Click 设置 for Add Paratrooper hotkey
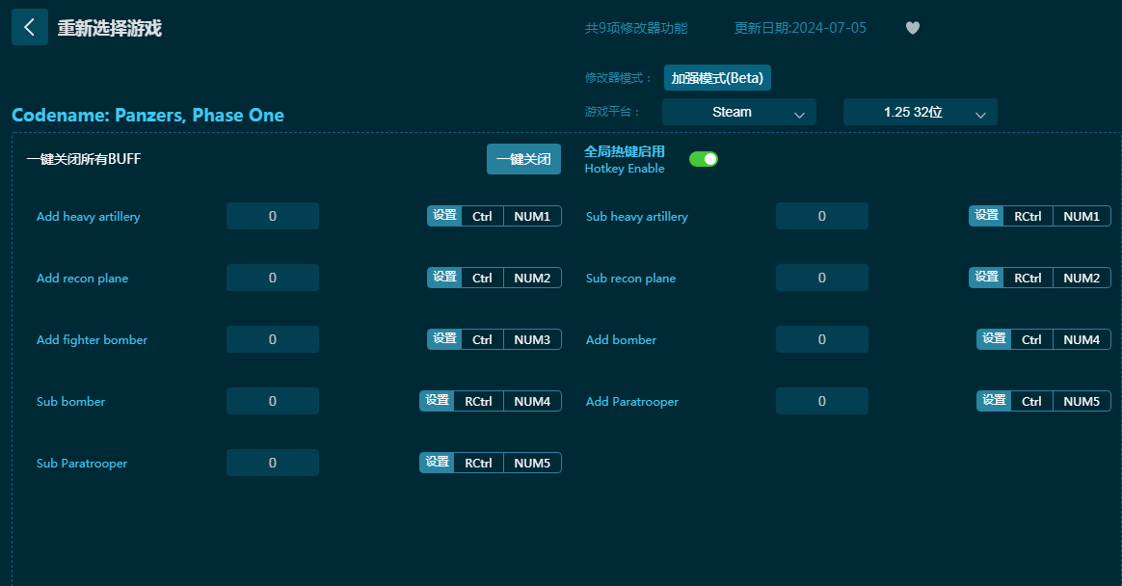Viewport: 1122px width, 586px height. (994, 401)
